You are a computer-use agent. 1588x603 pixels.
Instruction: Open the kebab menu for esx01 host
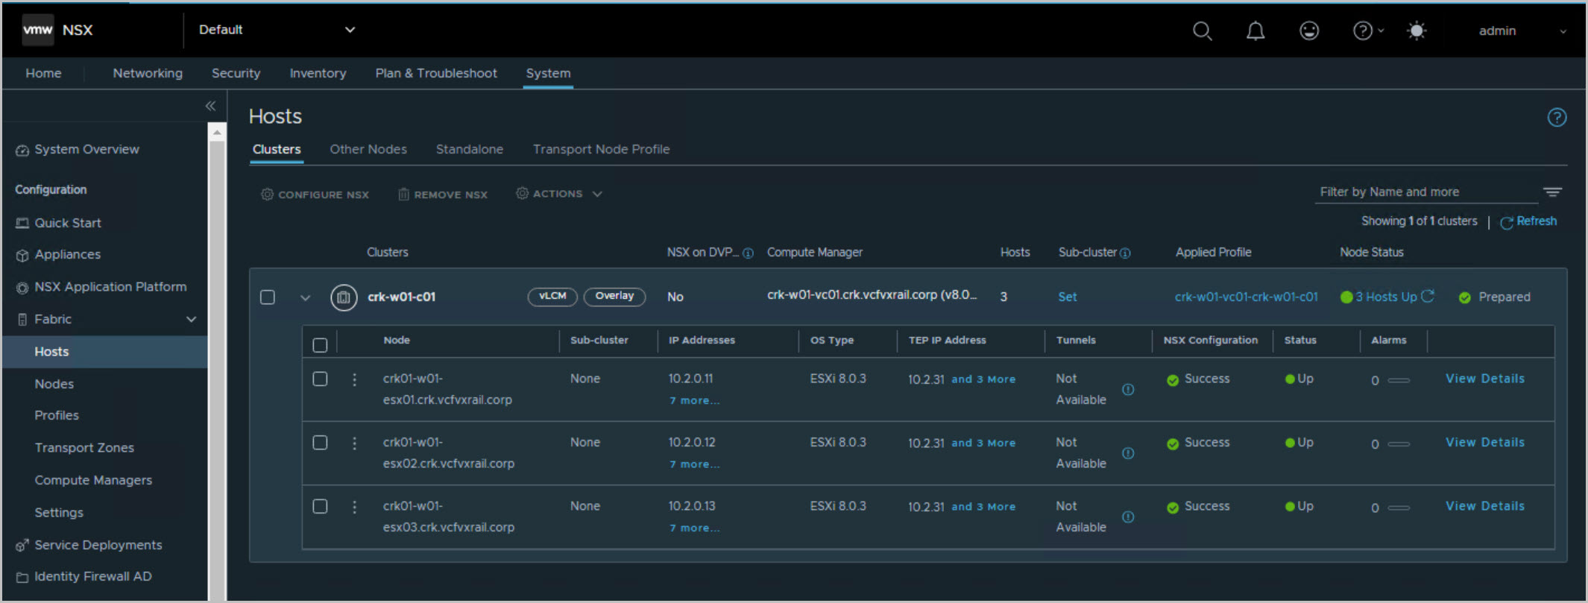click(x=354, y=379)
